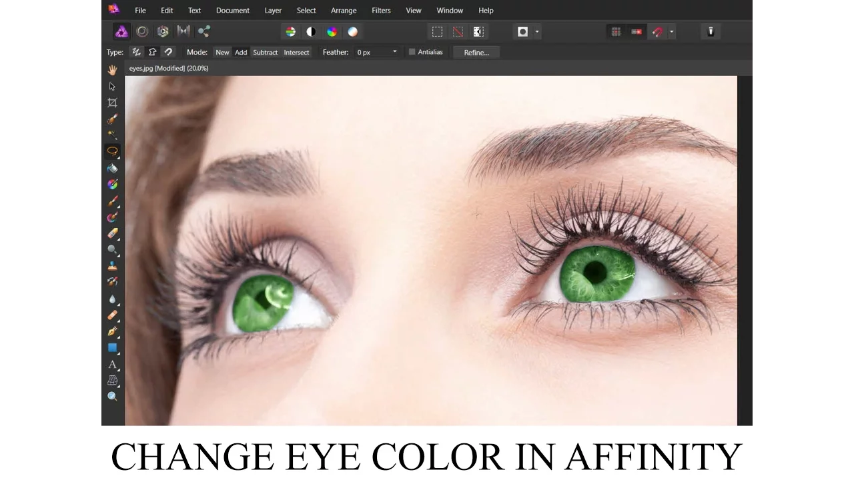
Task: Select the Mesh Warp tool
Action: (x=112, y=380)
